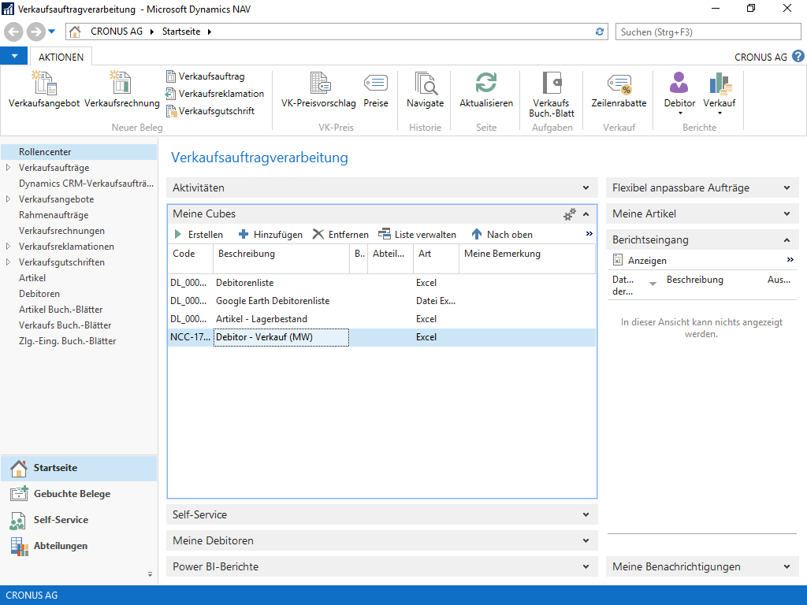Open Artikel in the navigation pane
The width and height of the screenshot is (807, 605).
(x=32, y=278)
